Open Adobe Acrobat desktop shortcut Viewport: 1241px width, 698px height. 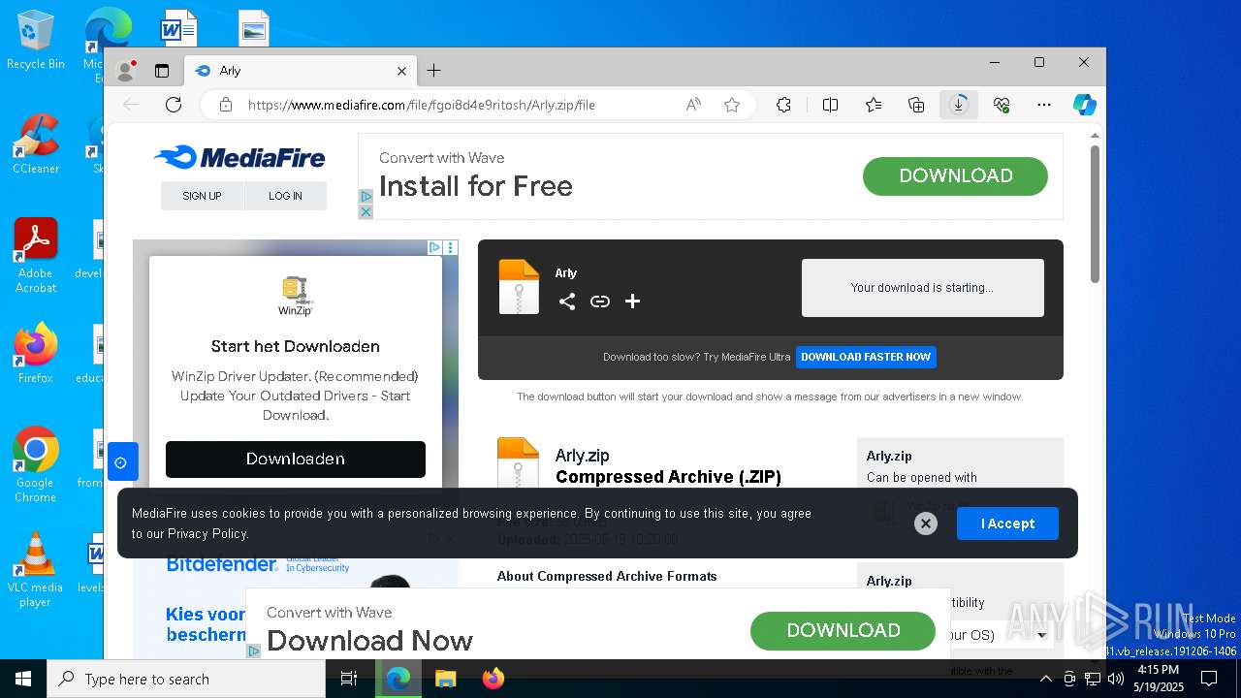(x=36, y=256)
